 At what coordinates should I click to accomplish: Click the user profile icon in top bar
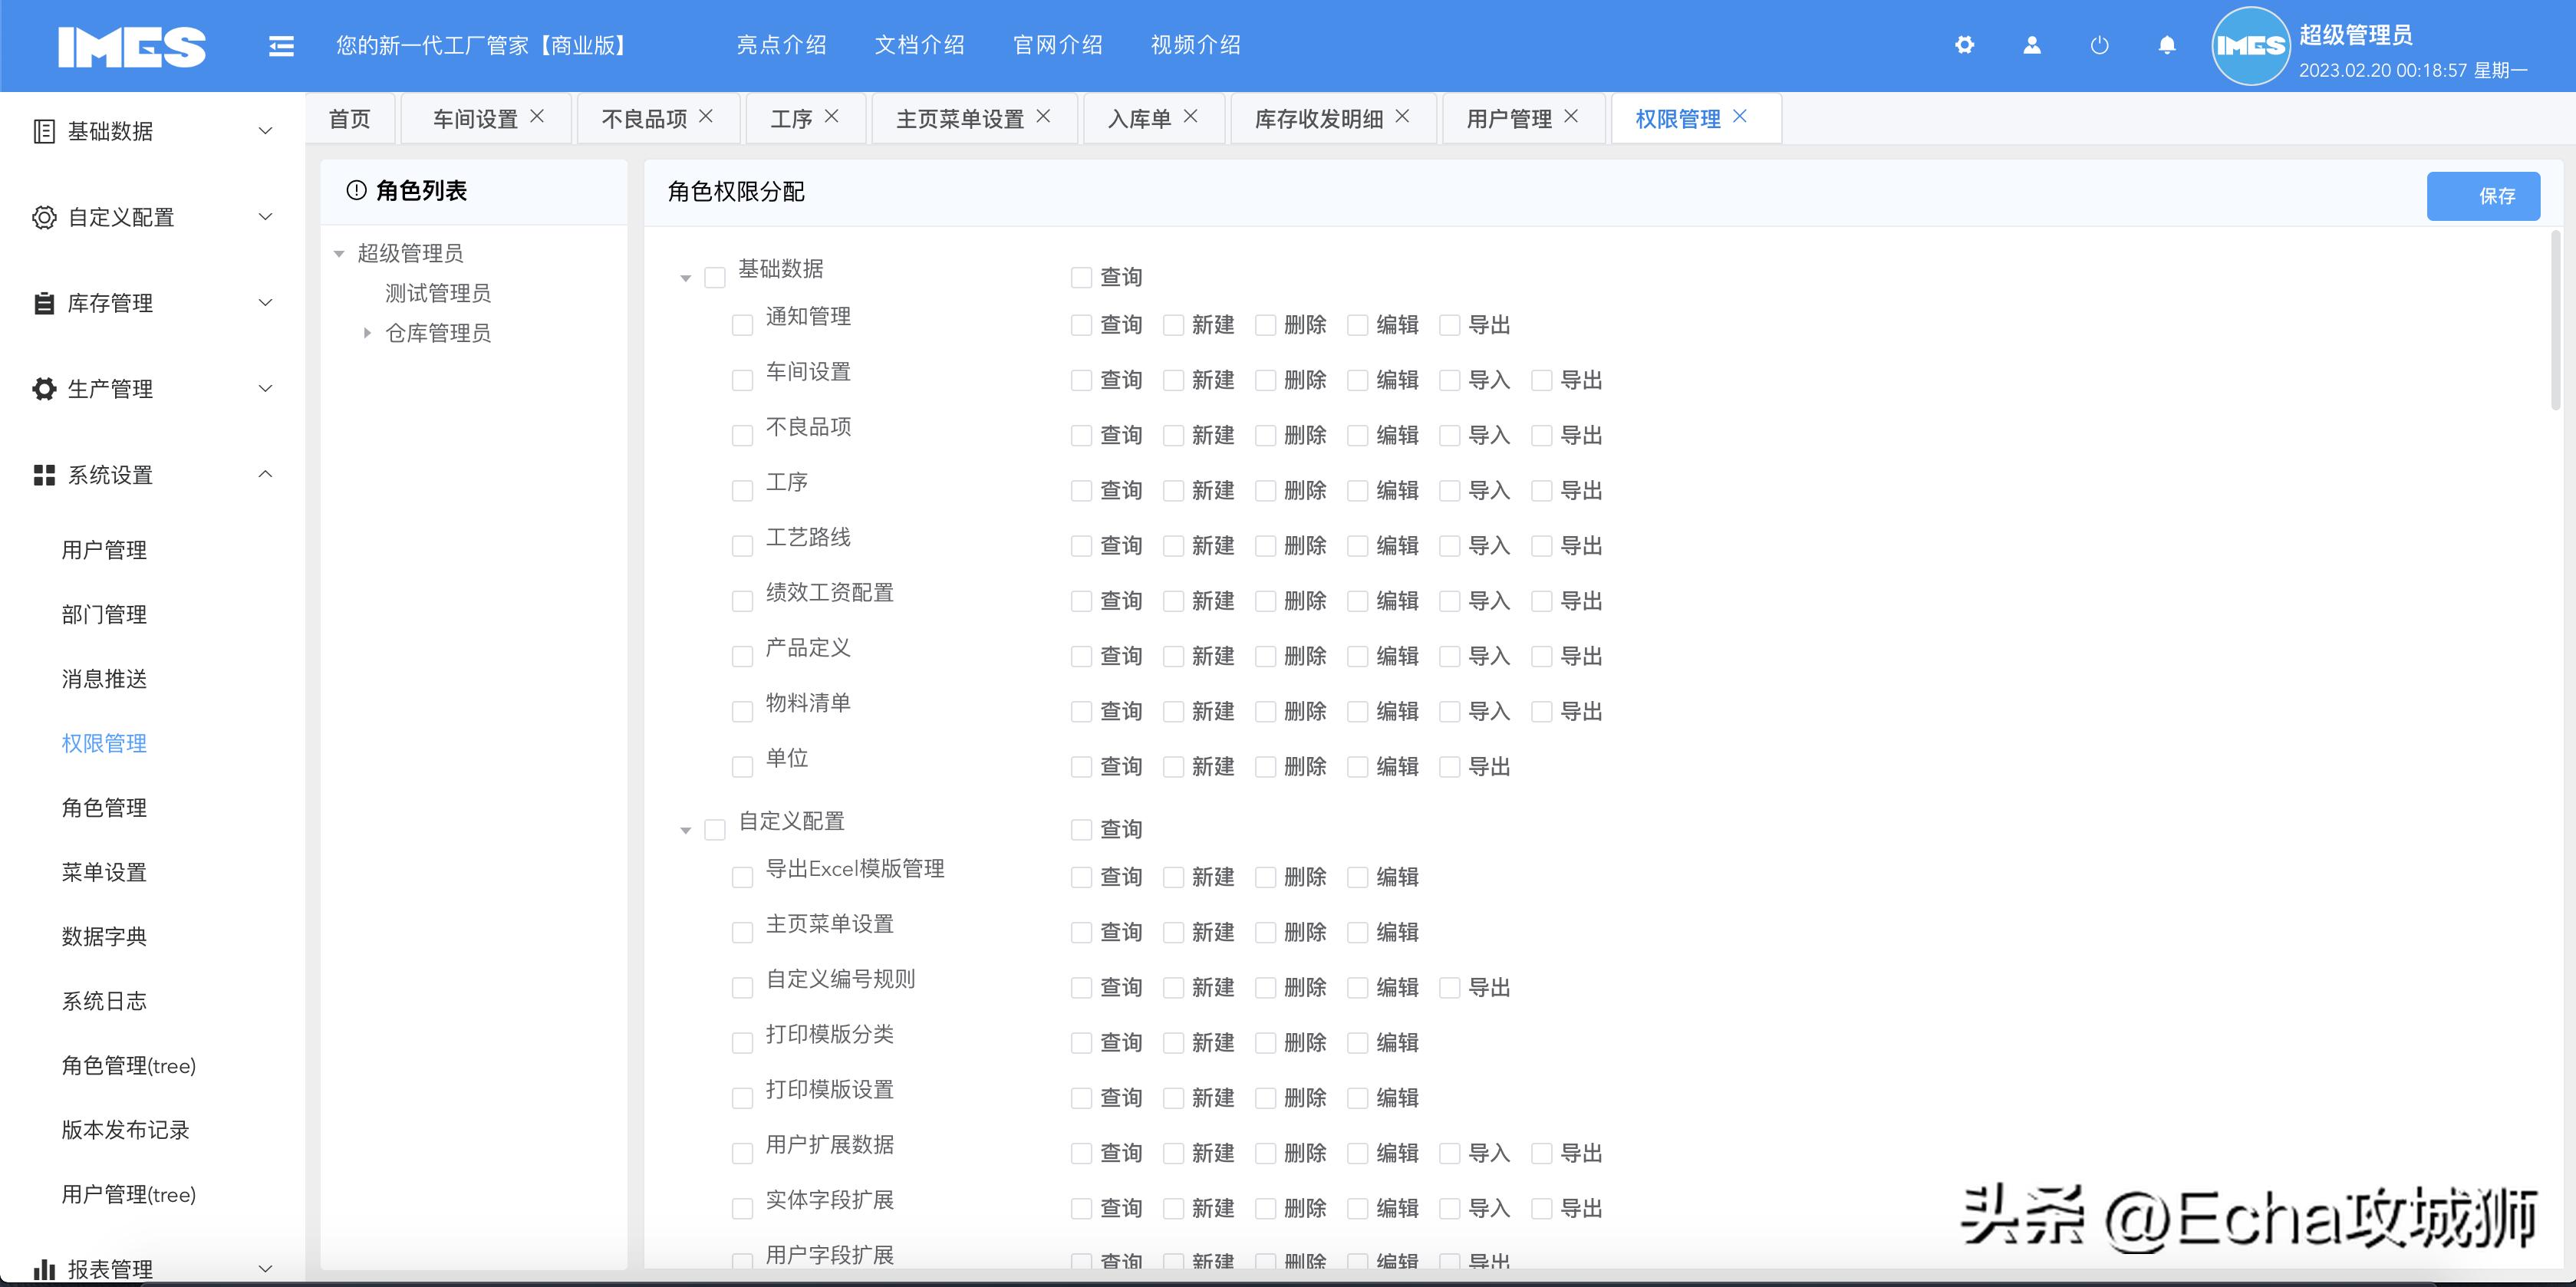(2031, 46)
